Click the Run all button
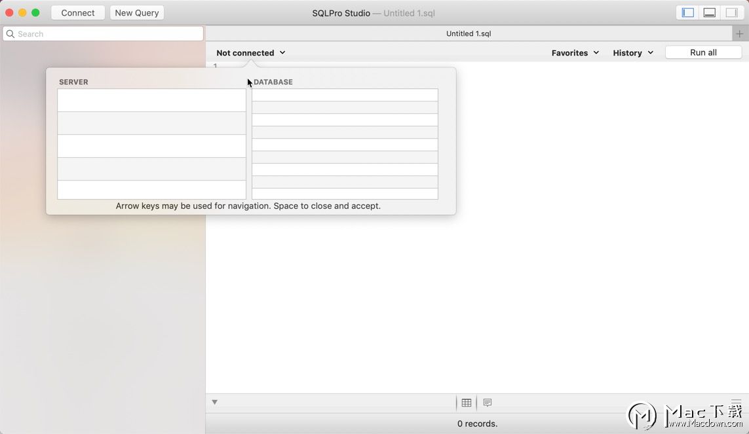Viewport: 749px width, 434px height. 703,52
